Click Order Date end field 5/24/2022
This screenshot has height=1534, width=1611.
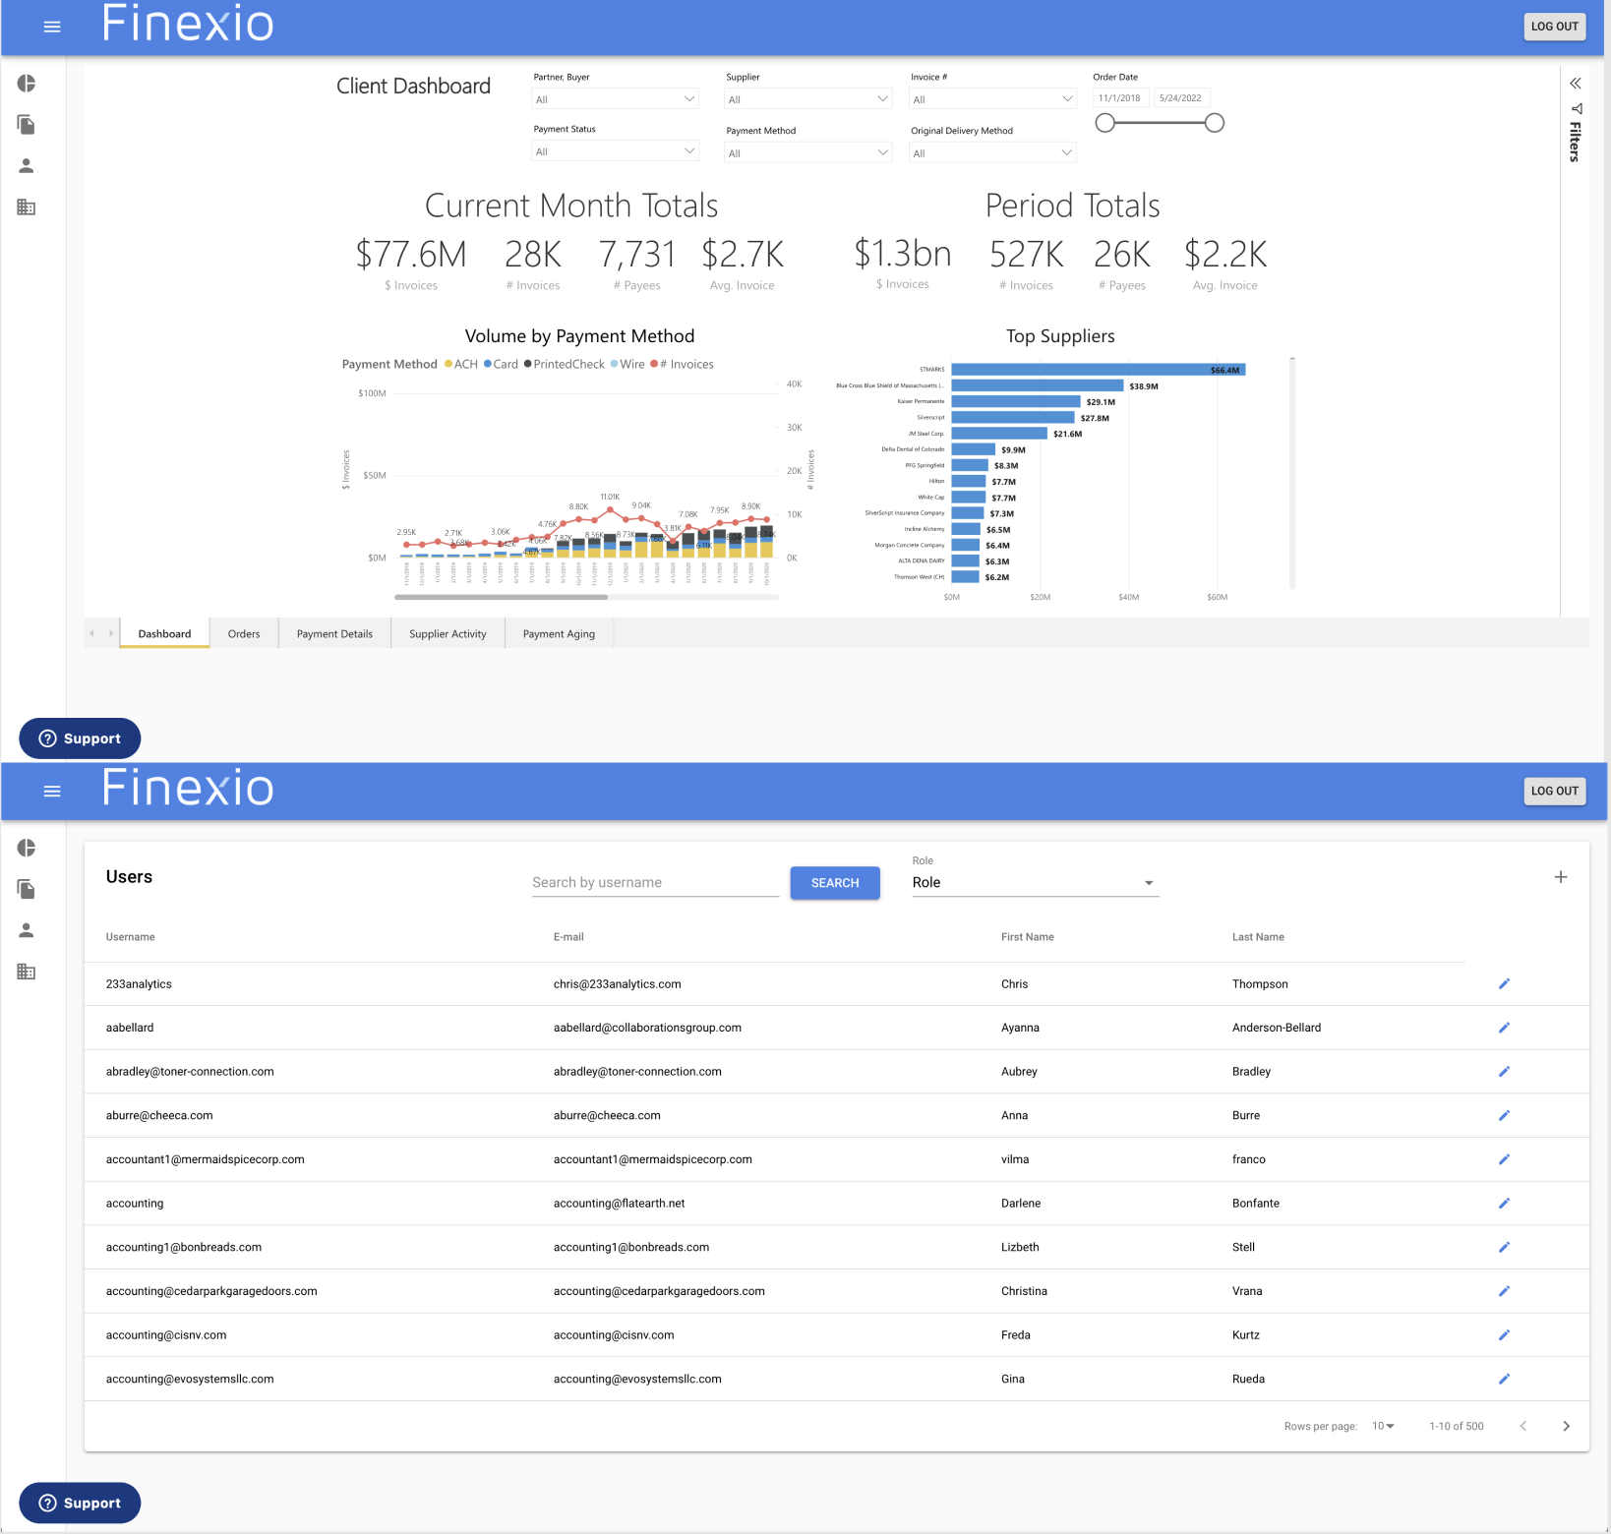[x=1180, y=98]
